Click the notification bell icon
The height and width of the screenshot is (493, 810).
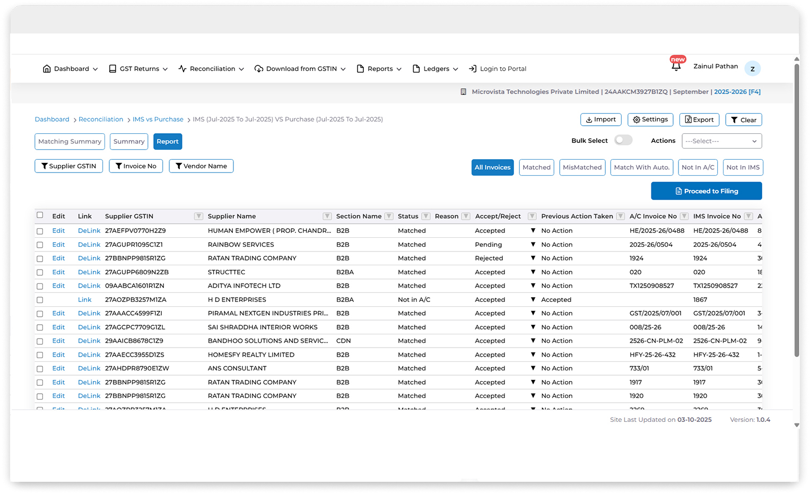click(x=676, y=67)
